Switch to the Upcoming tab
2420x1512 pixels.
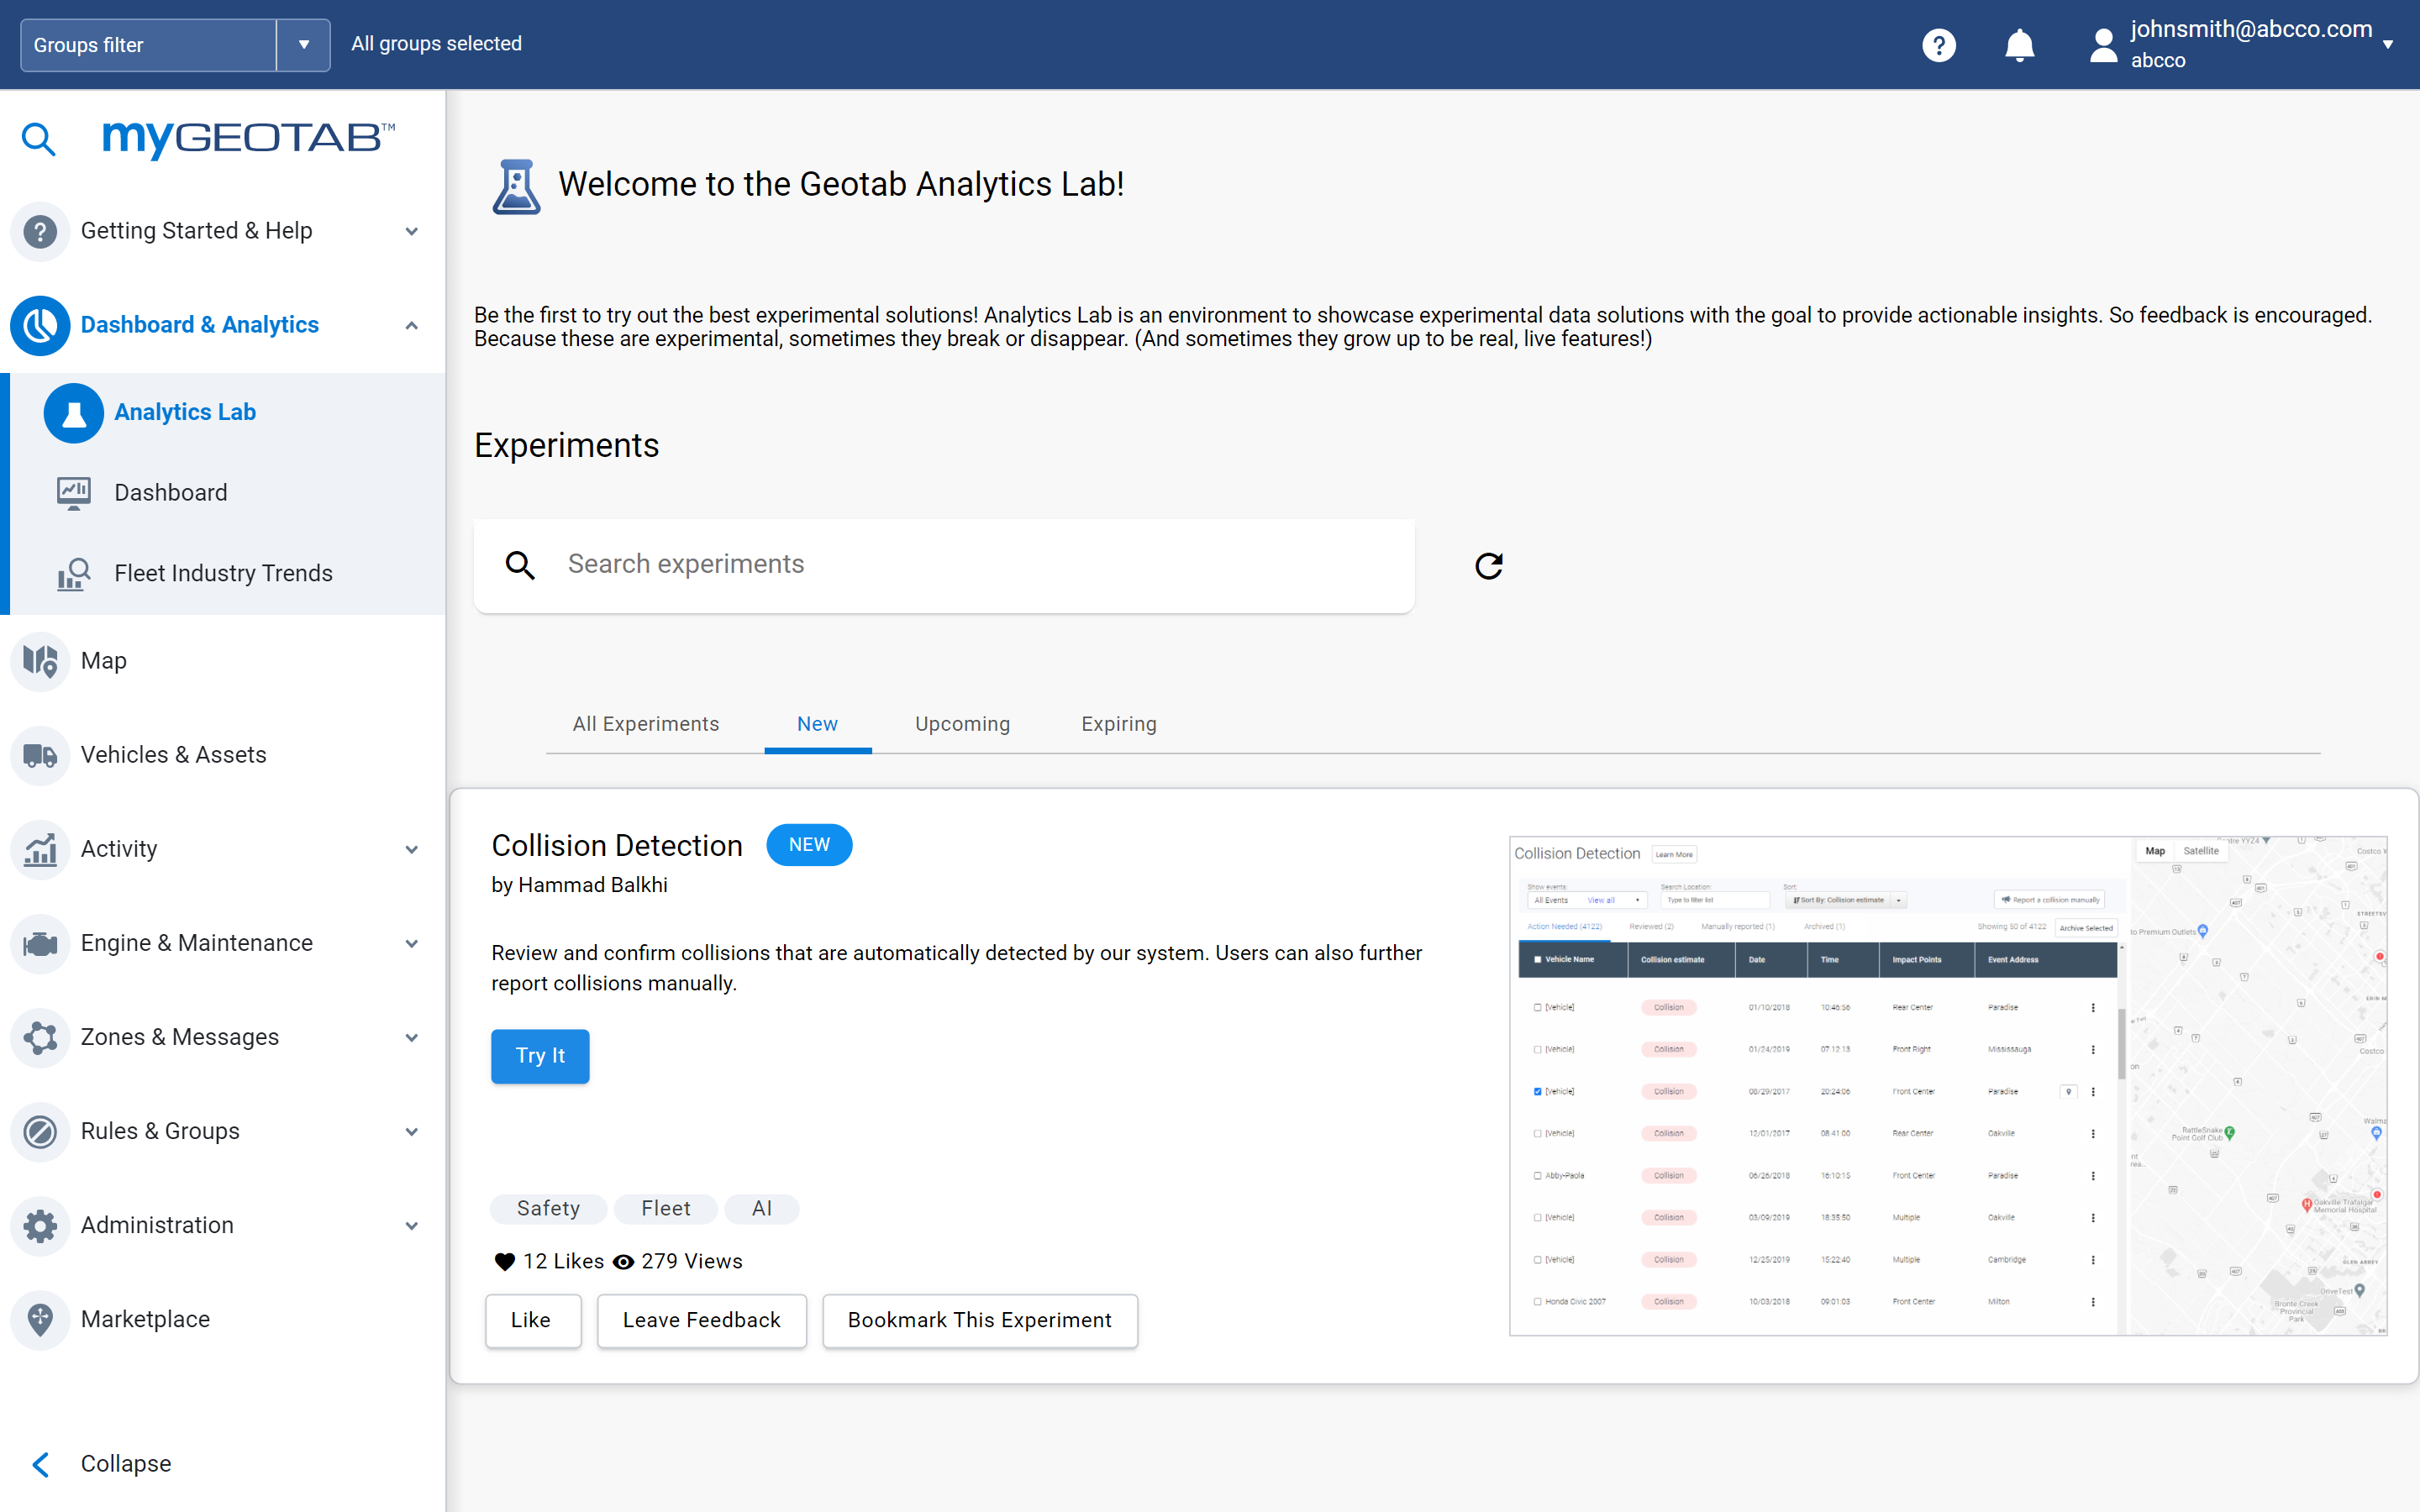click(962, 724)
